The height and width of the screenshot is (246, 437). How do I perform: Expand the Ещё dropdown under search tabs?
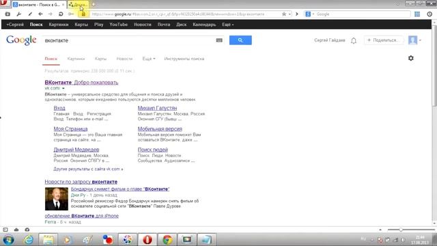coord(149,59)
